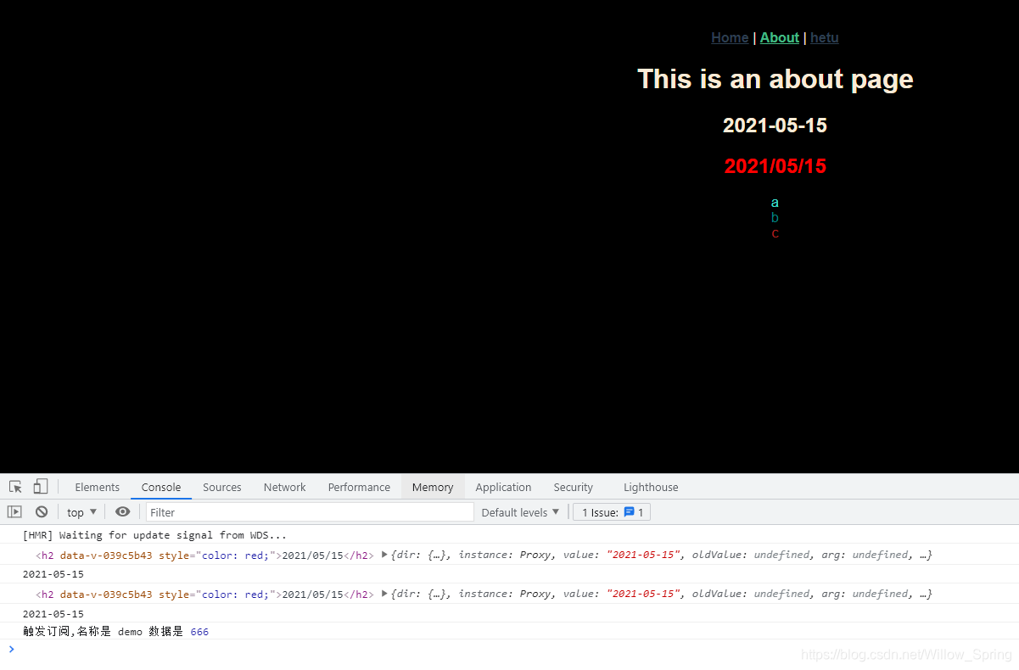The width and height of the screenshot is (1019, 670).
Task: Switch to the Console tab
Action: [161, 487]
